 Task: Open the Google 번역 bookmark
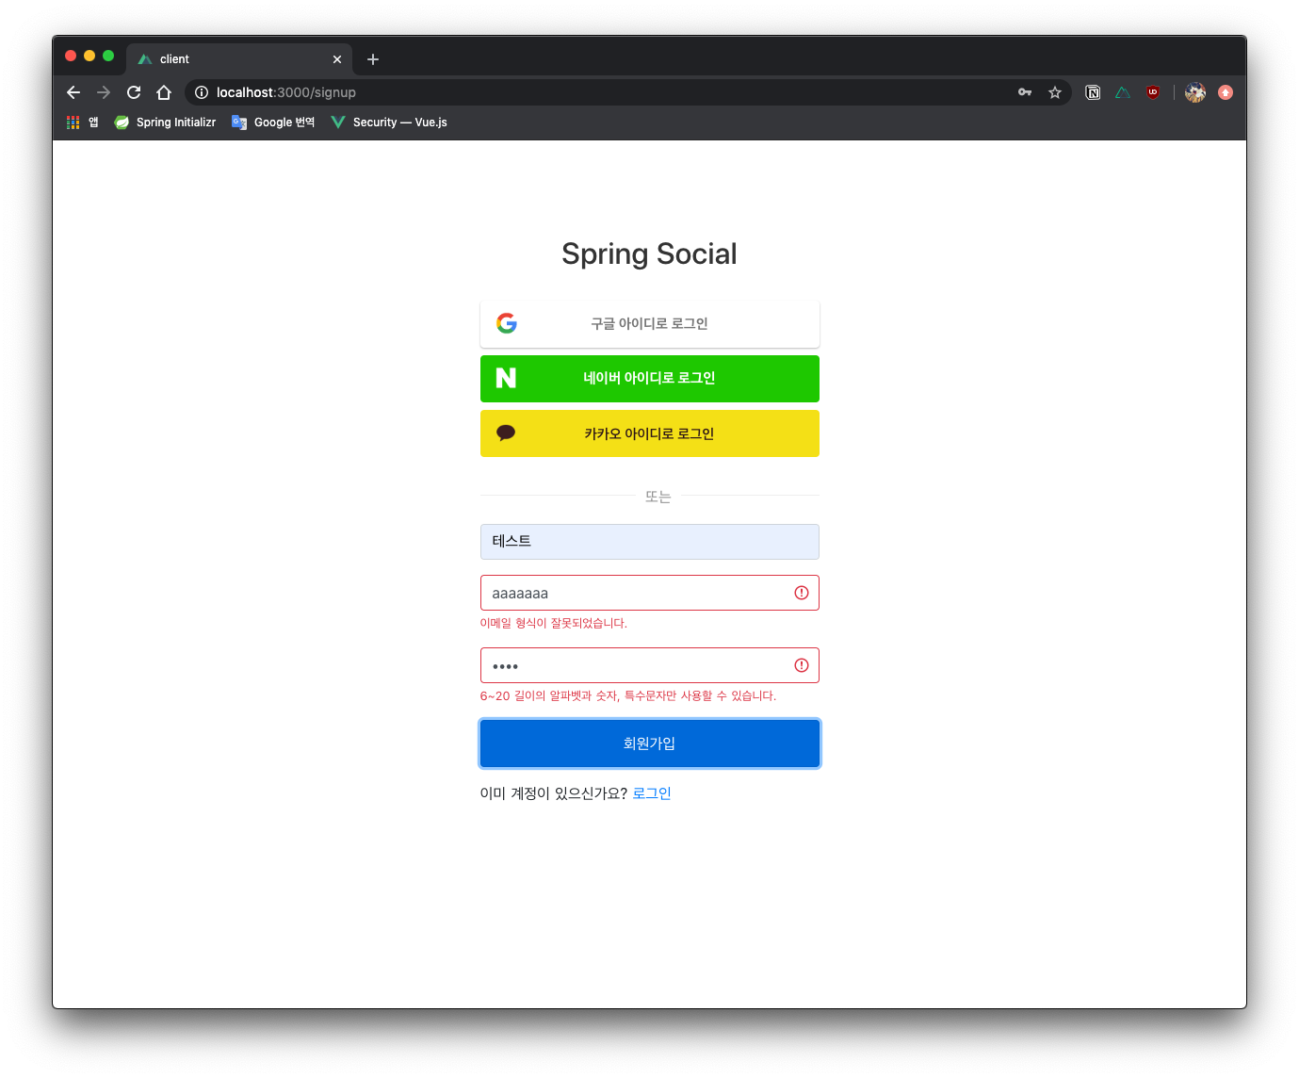tap(273, 122)
